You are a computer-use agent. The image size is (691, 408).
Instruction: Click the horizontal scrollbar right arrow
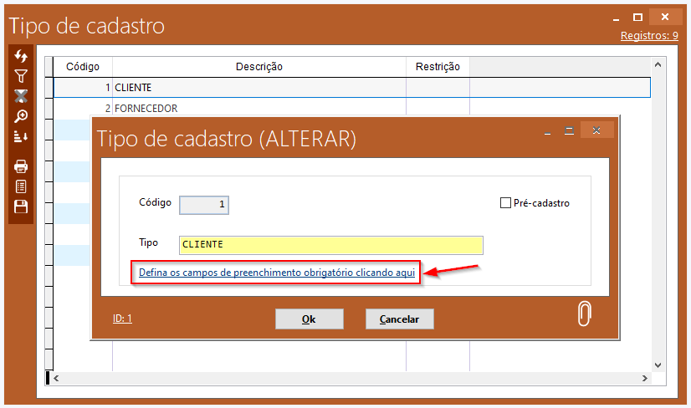click(644, 379)
